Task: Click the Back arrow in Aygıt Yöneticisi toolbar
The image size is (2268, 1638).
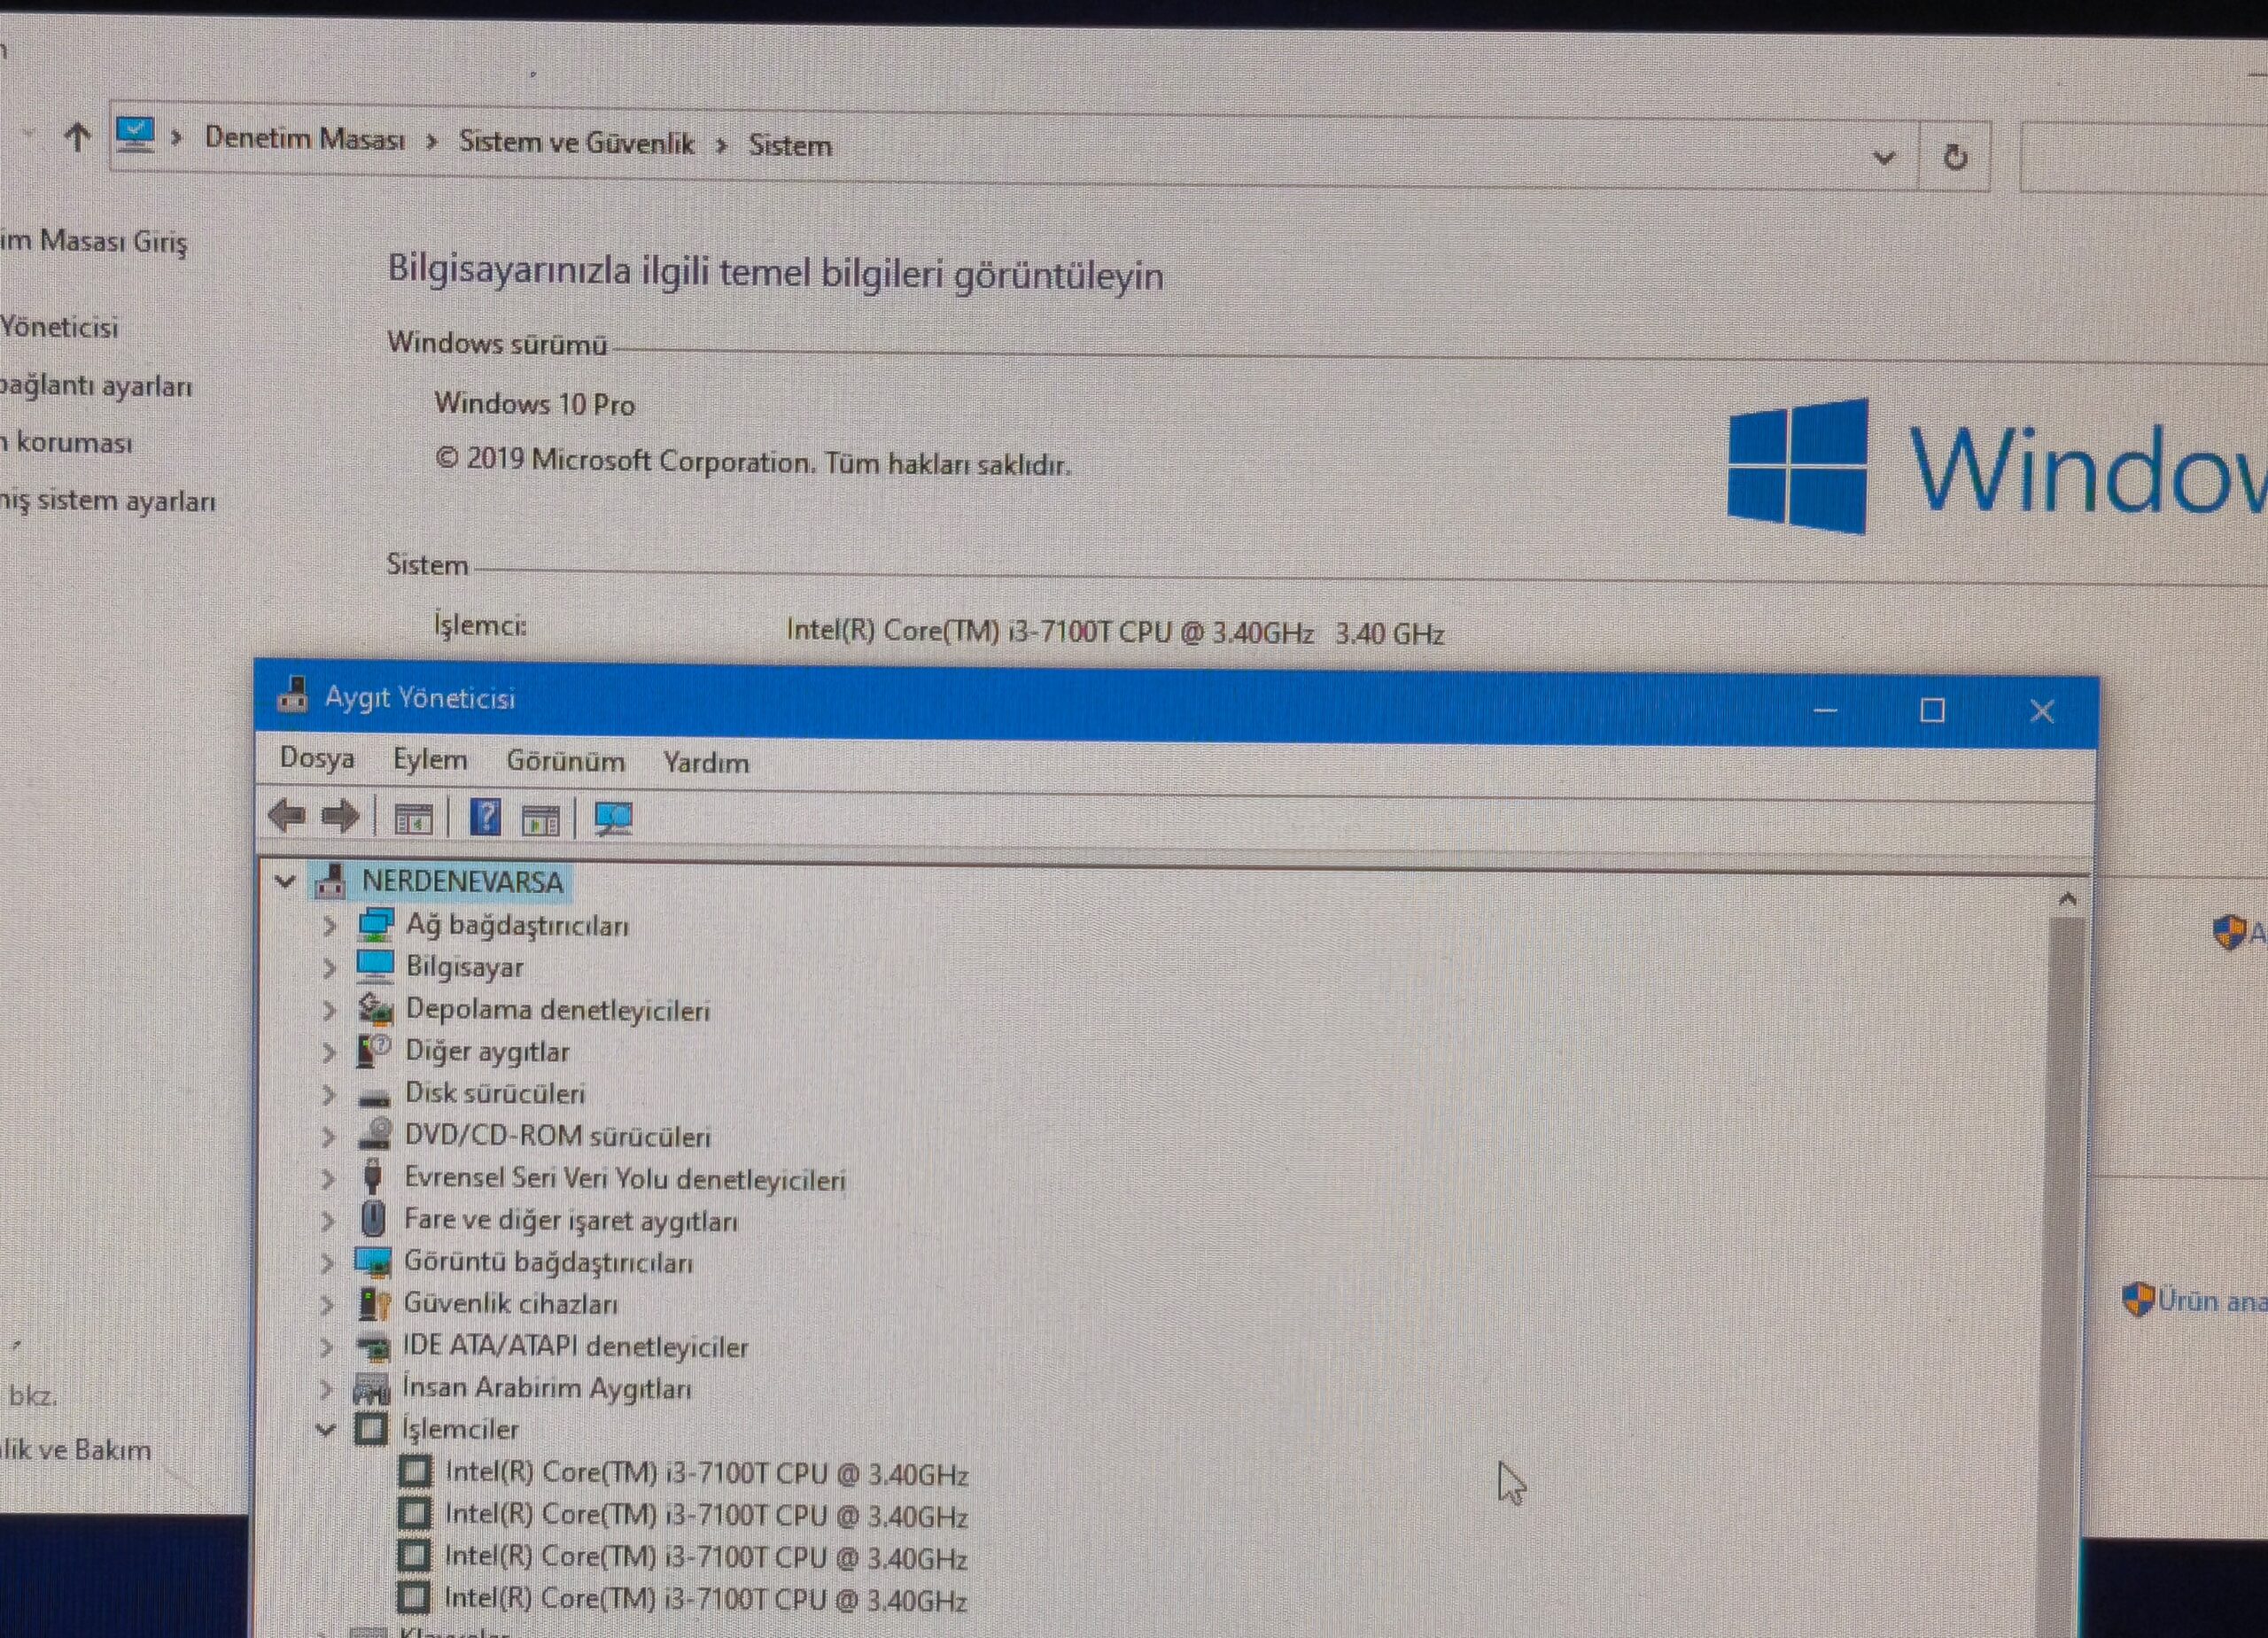Action: [x=287, y=816]
